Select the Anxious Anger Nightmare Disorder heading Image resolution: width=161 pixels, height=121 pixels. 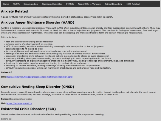(38, 22)
